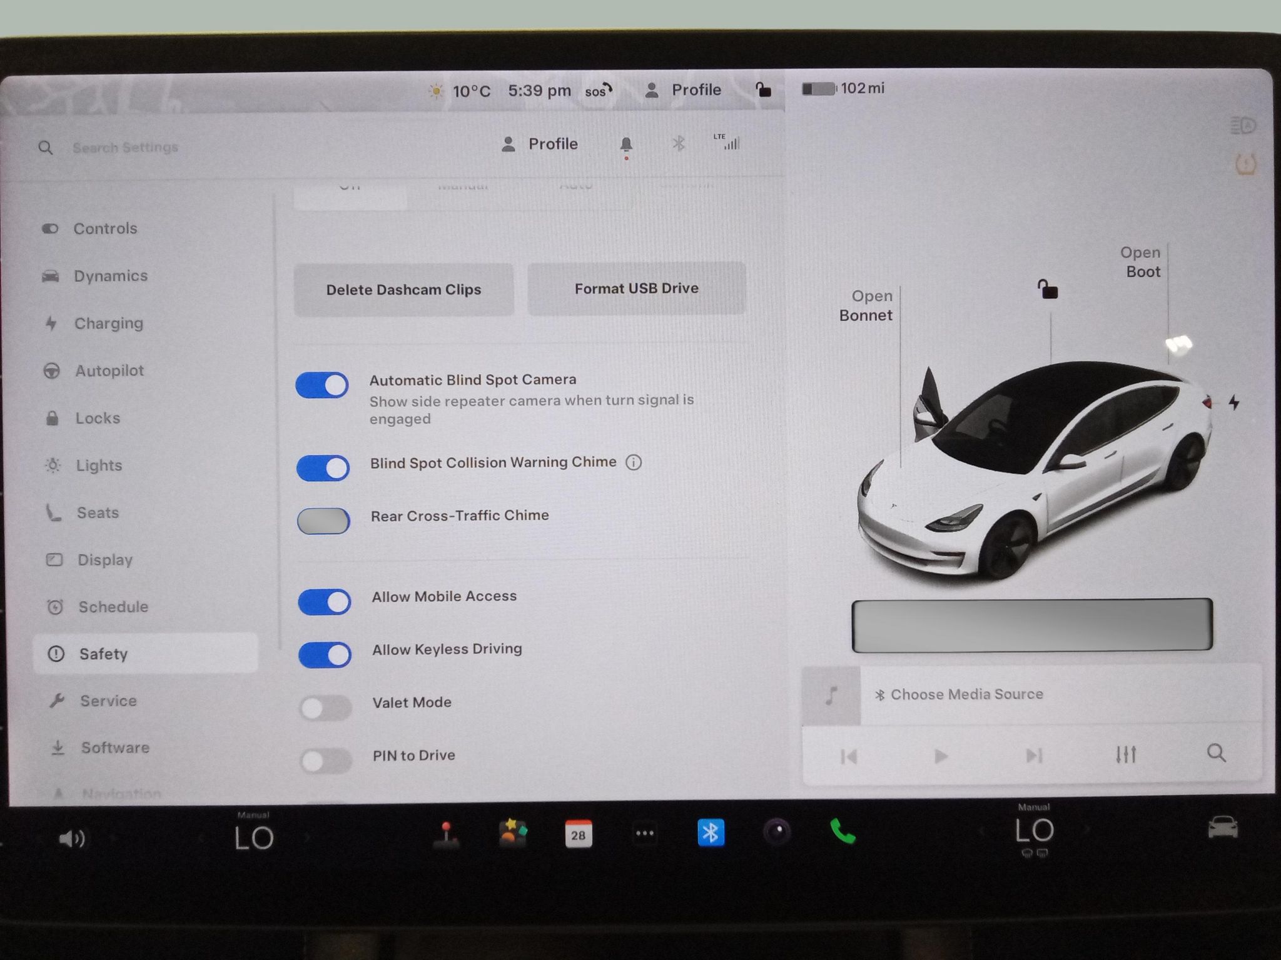
Task: Enable PIN to Drive toggle
Action: point(326,761)
